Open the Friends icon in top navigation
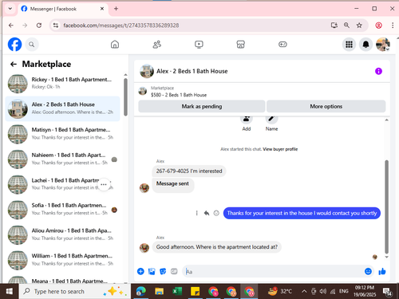The height and width of the screenshot is (299, 399). click(157, 45)
